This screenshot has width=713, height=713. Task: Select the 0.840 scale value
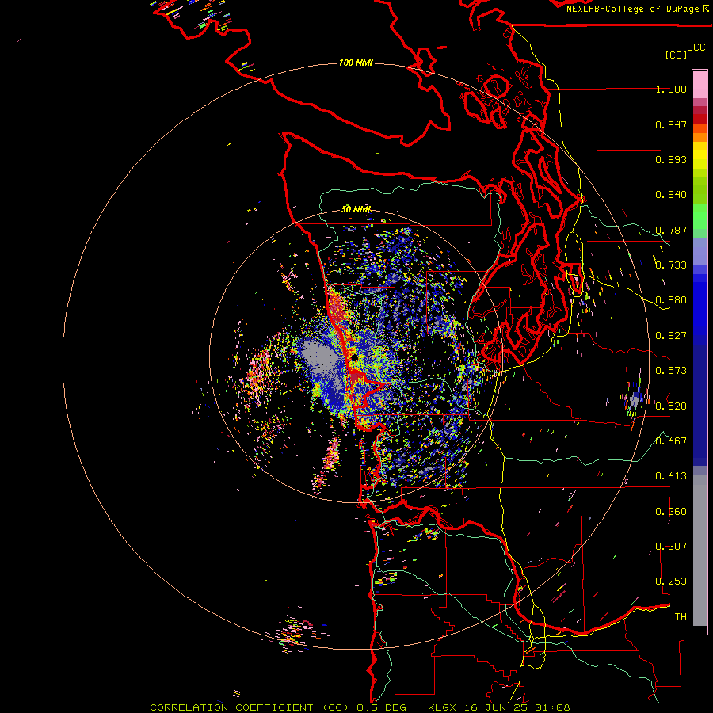671,195
